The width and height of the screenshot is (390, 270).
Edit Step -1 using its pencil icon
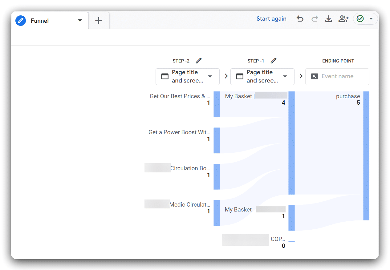(x=274, y=61)
